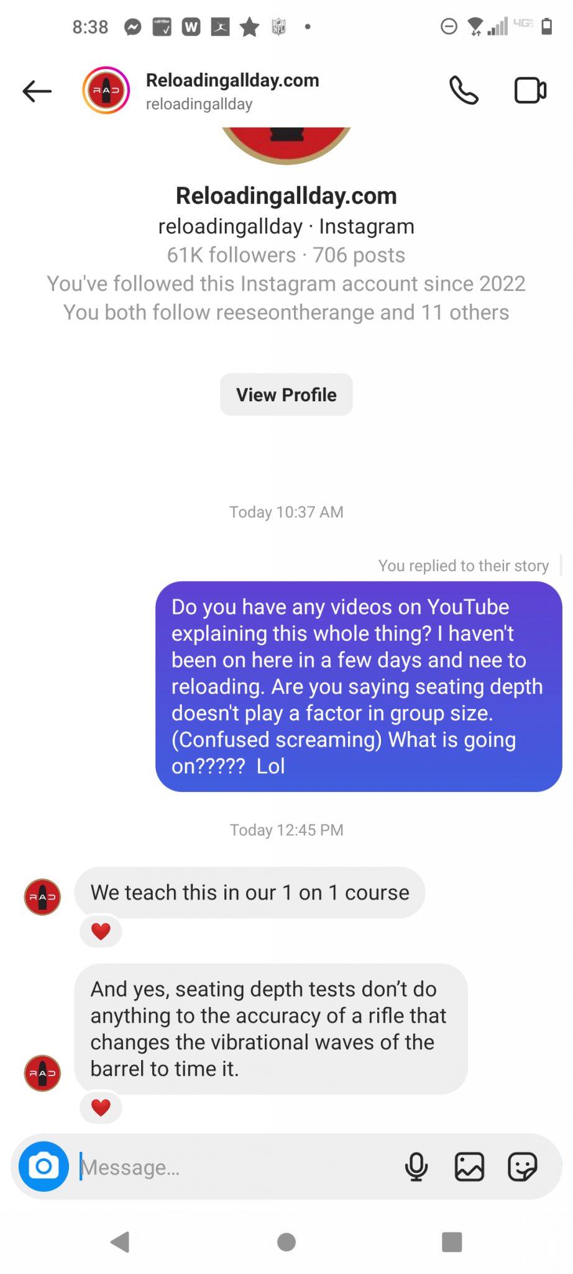This screenshot has height=1274, width=573.
Task: Tap Android recent apps square
Action: click(x=452, y=1242)
